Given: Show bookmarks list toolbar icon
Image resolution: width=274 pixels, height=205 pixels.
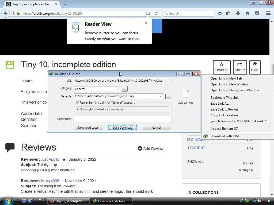Looking at the screenshot, I should point(228,13).
